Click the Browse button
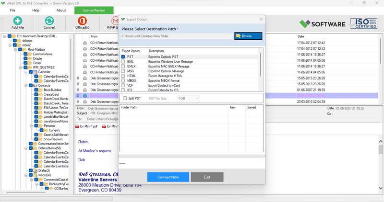The width and height of the screenshot is (384, 202). point(248,36)
